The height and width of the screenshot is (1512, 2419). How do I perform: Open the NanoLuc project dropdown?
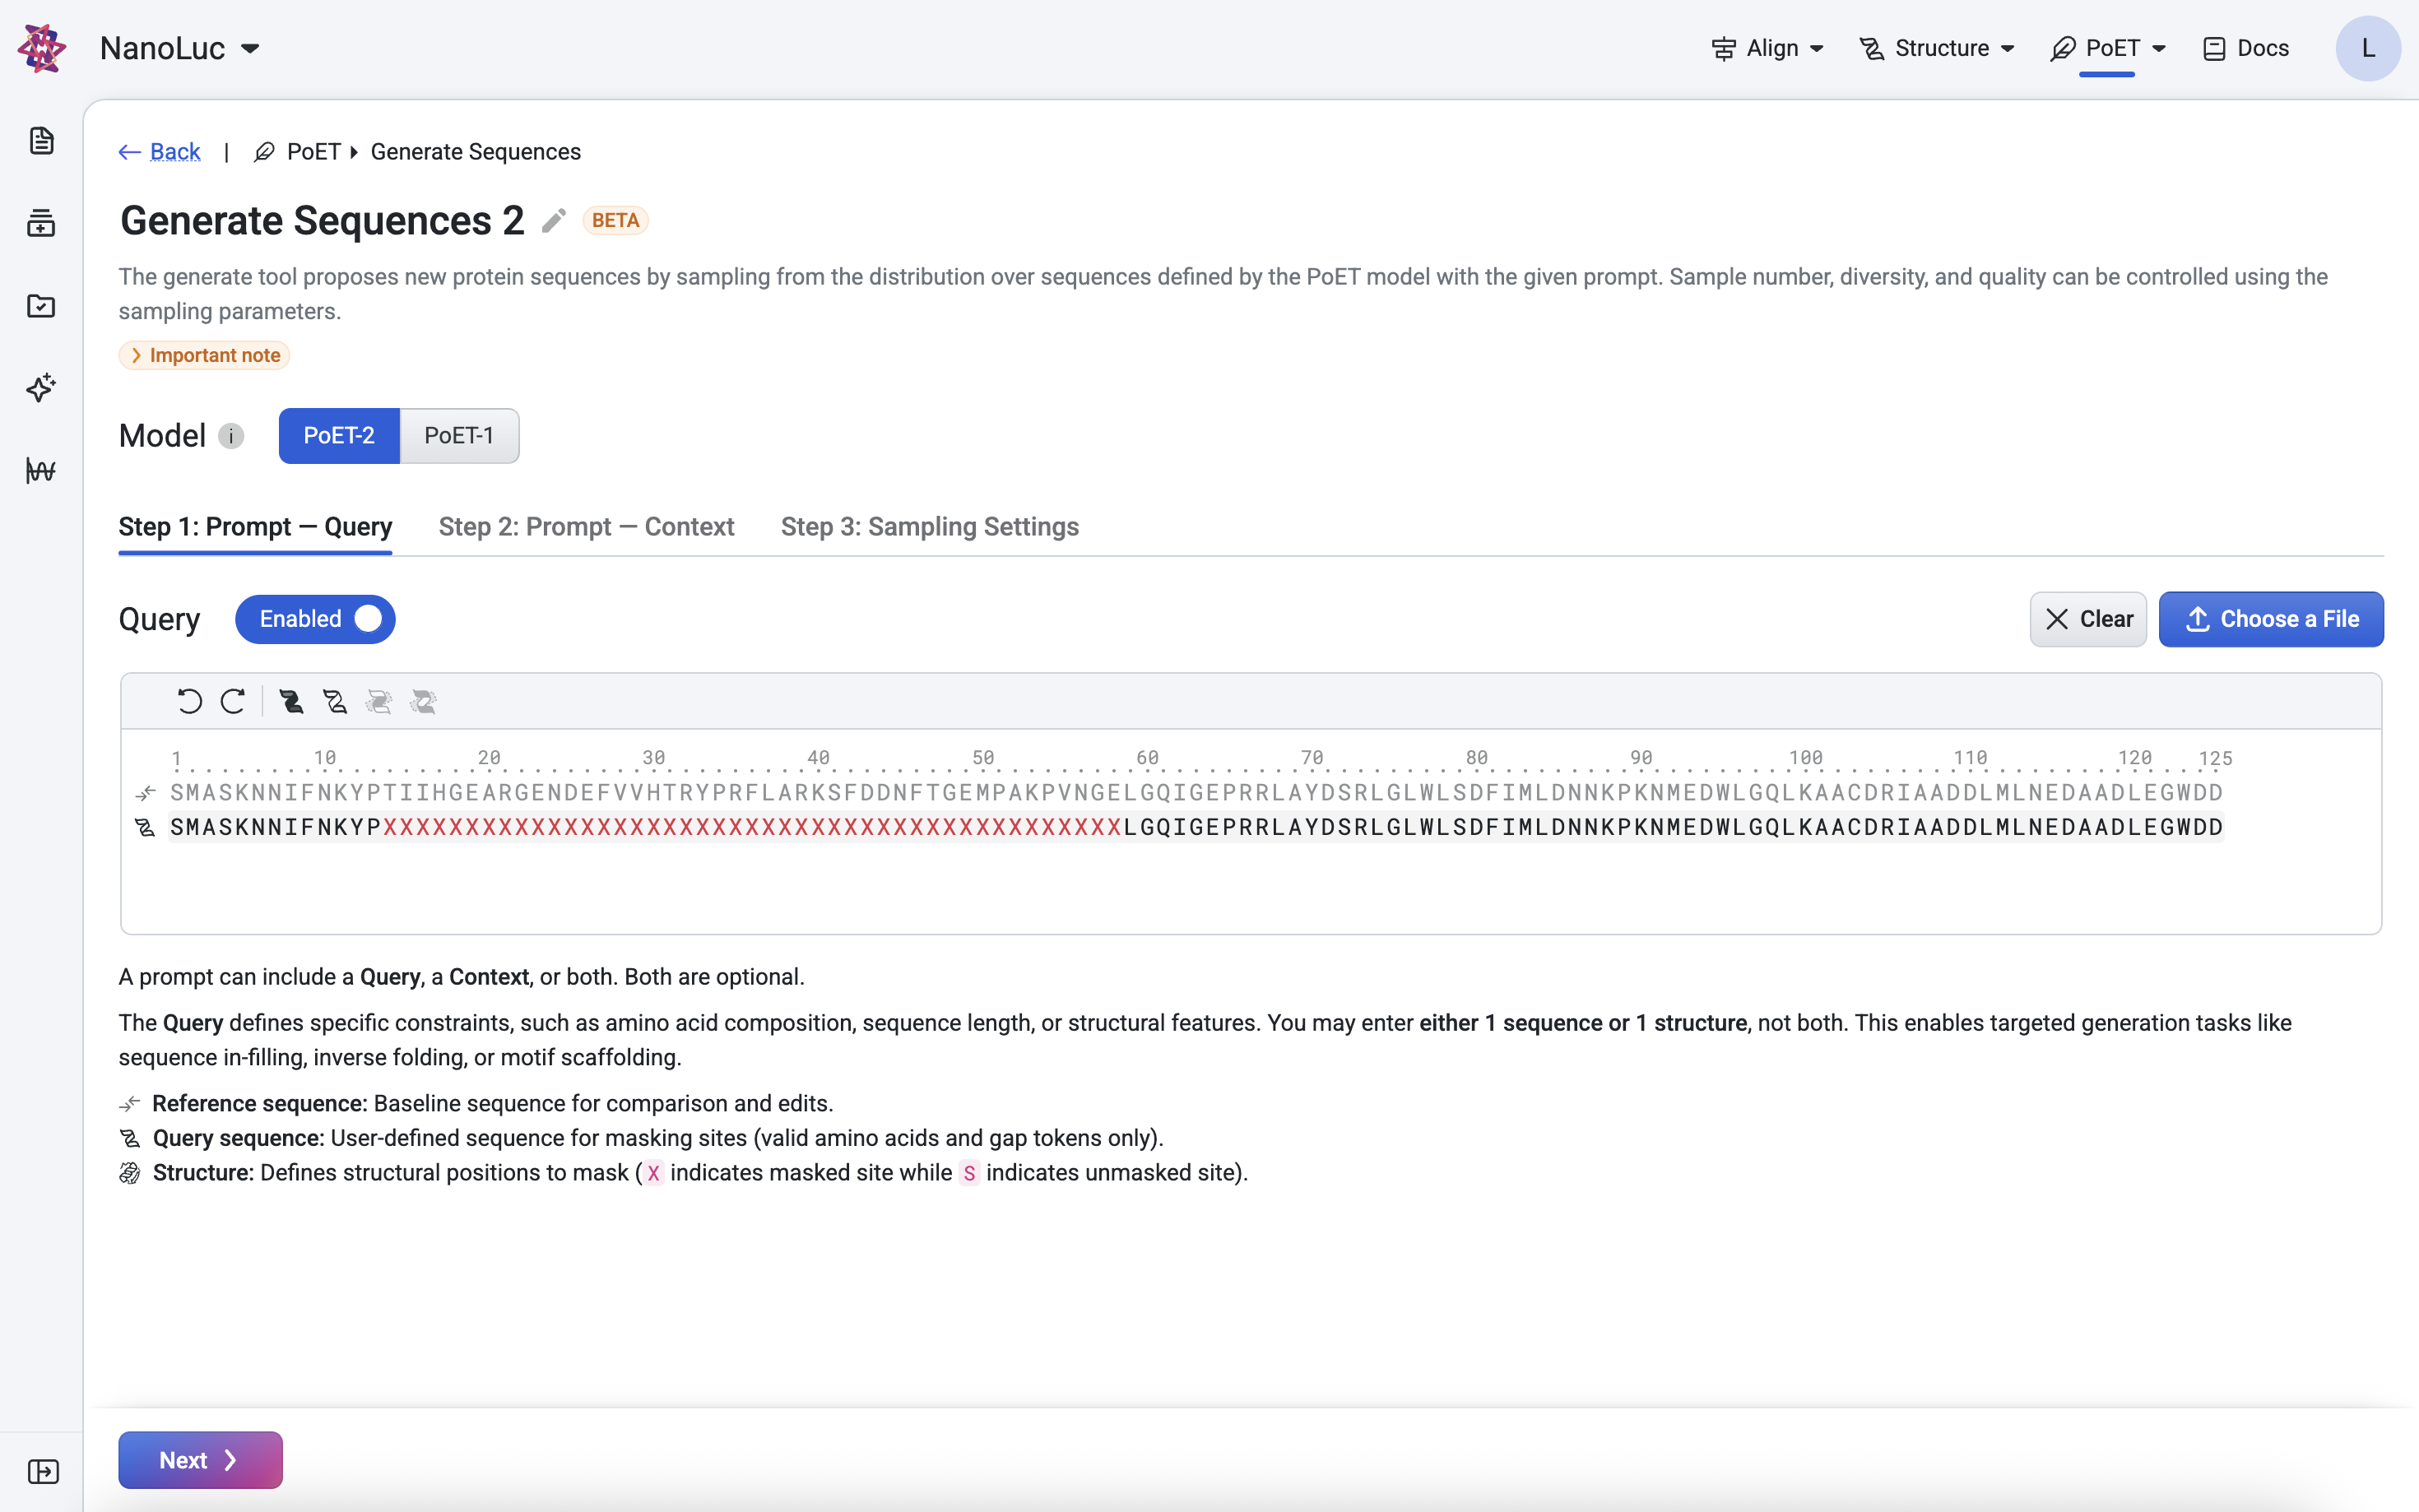tap(180, 48)
